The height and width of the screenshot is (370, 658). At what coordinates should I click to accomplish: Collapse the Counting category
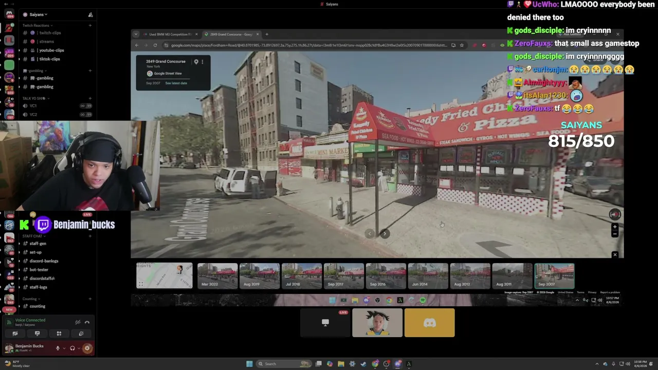[31, 299]
